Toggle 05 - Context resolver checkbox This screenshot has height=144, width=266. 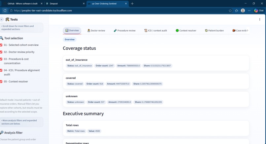[x=1, y=82]
